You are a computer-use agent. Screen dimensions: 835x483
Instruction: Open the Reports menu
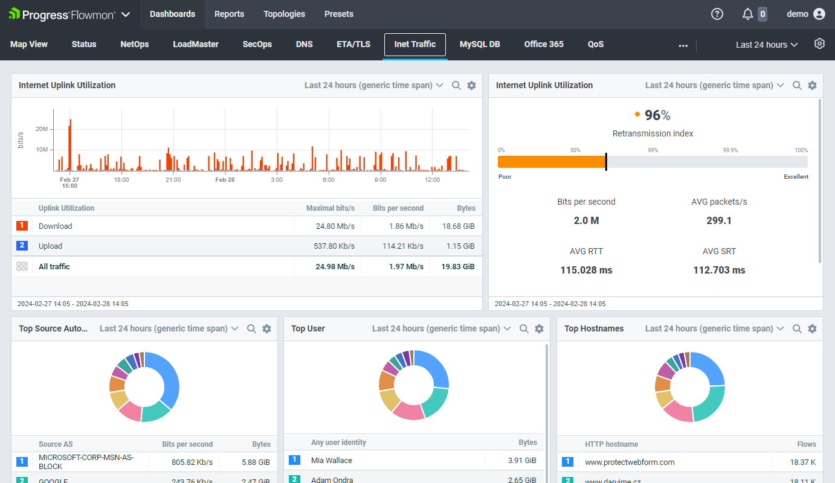tap(229, 14)
